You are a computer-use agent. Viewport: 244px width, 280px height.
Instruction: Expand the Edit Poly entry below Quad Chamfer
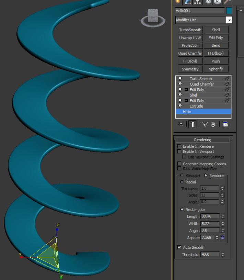186,90
